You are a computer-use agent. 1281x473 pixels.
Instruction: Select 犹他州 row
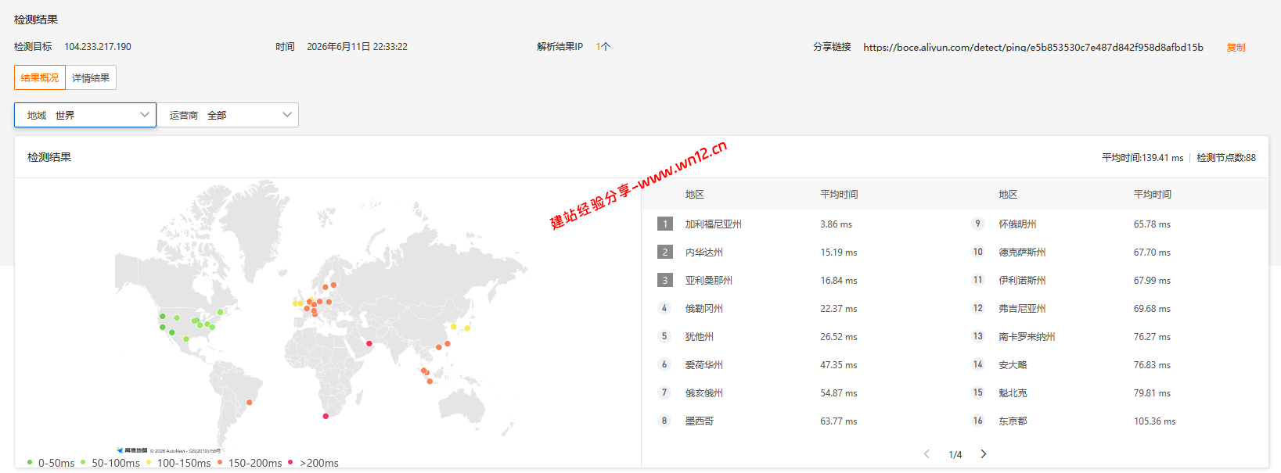coord(798,336)
